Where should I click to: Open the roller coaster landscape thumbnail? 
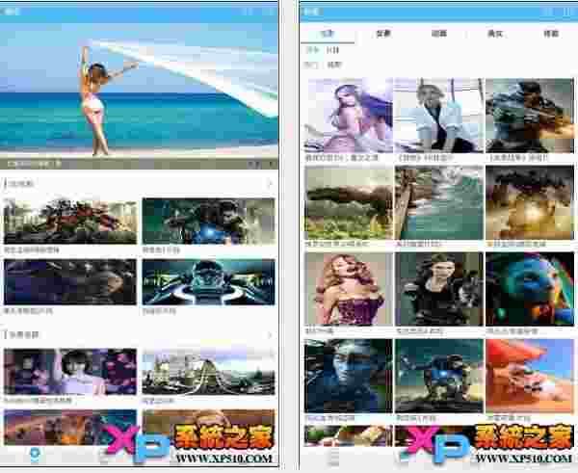pos(209,372)
